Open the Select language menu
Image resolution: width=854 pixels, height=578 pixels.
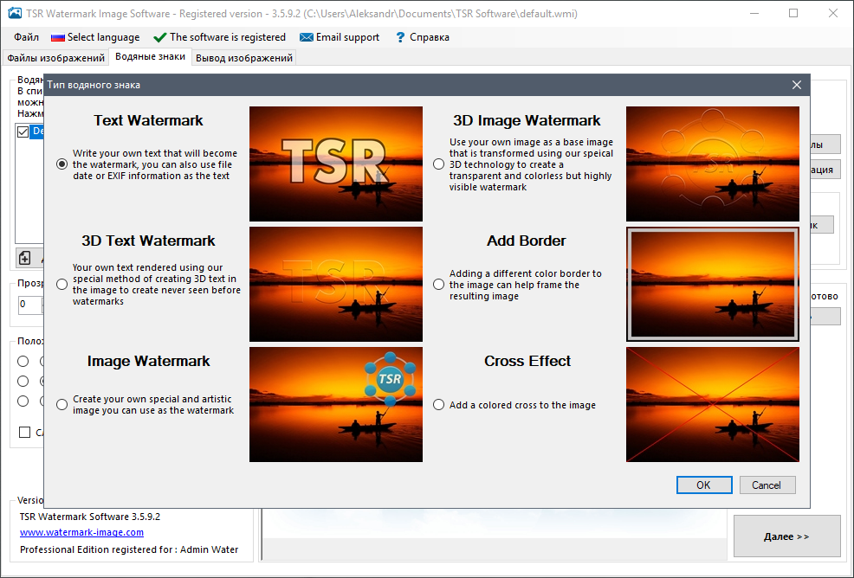coord(94,37)
